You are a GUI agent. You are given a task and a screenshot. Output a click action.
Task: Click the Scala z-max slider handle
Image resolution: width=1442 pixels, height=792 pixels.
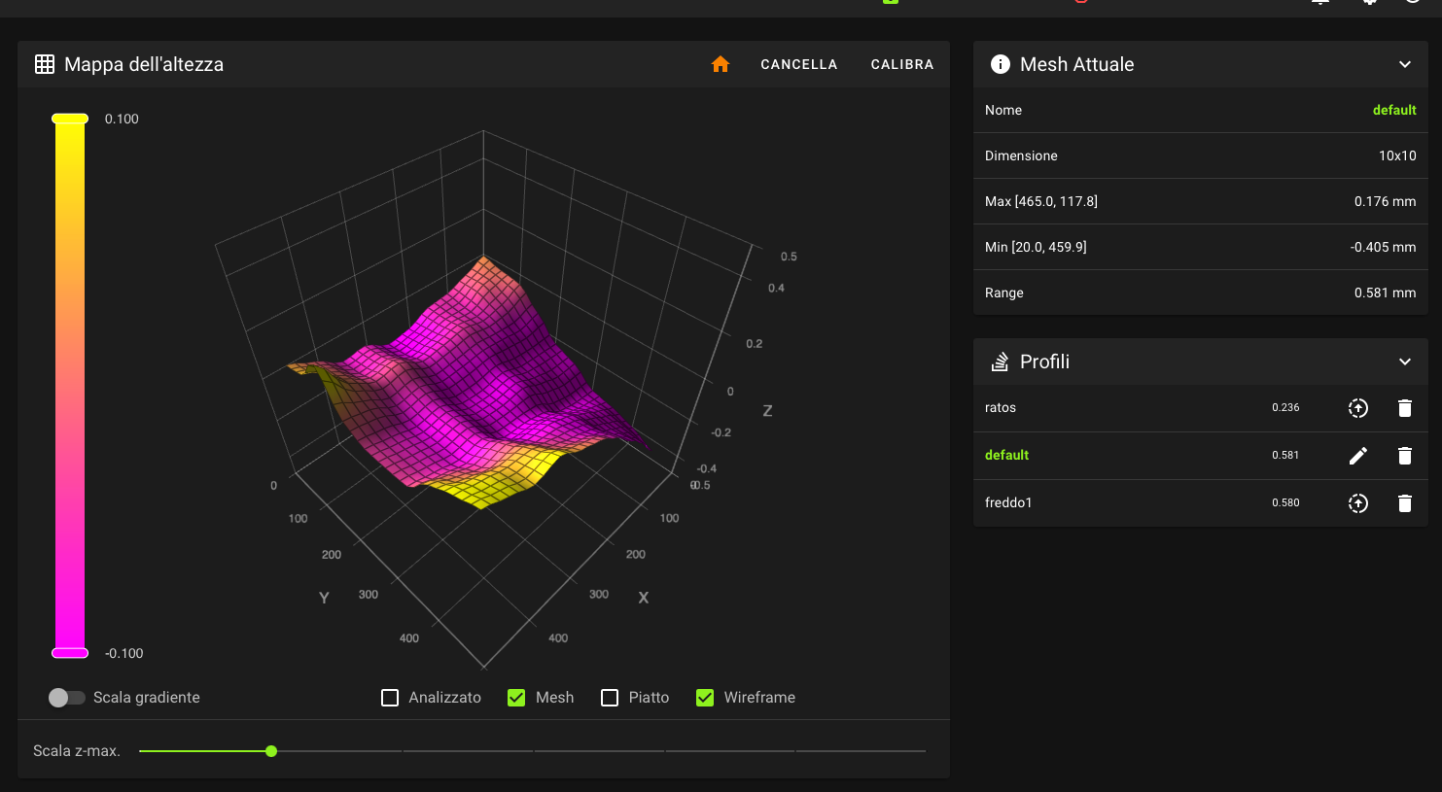[x=271, y=751]
